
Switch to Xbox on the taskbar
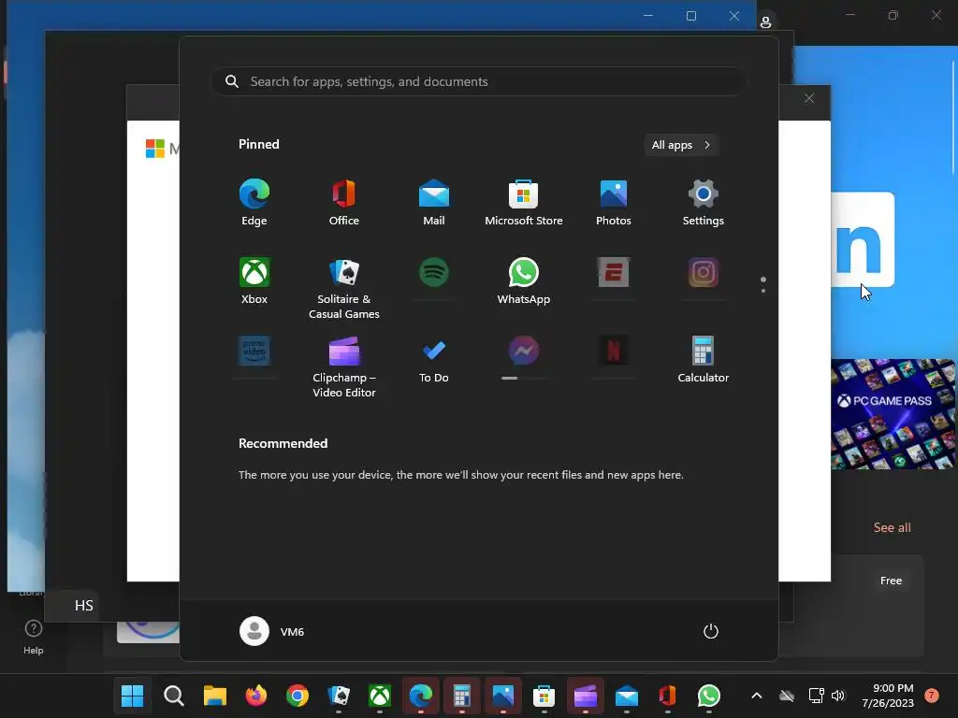[x=380, y=696]
